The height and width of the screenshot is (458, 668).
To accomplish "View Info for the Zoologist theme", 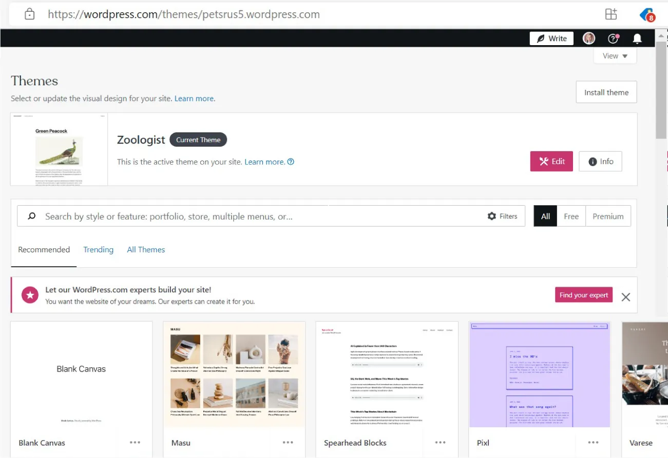I will tap(600, 161).
